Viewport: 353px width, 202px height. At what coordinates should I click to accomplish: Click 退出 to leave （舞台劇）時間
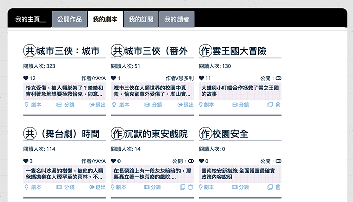pyautogui.click(x=98, y=187)
